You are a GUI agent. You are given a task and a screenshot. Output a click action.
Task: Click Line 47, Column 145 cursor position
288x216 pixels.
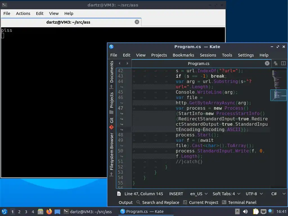pos(144,194)
